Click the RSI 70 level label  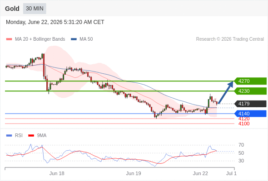tap(241, 145)
